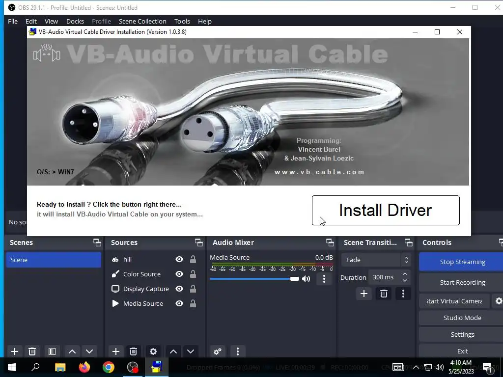Toggle visibility of the Display Capture source
This screenshot has width=503, height=377.
[x=179, y=289]
